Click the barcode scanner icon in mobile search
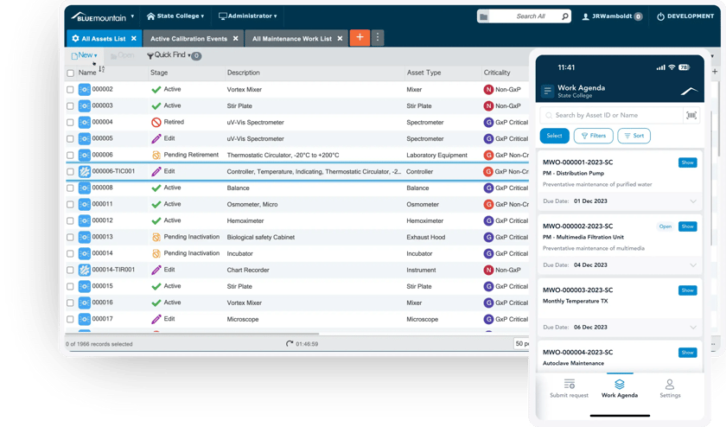 (691, 115)
